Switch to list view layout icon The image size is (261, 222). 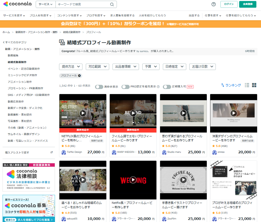(x=247, y=85)
